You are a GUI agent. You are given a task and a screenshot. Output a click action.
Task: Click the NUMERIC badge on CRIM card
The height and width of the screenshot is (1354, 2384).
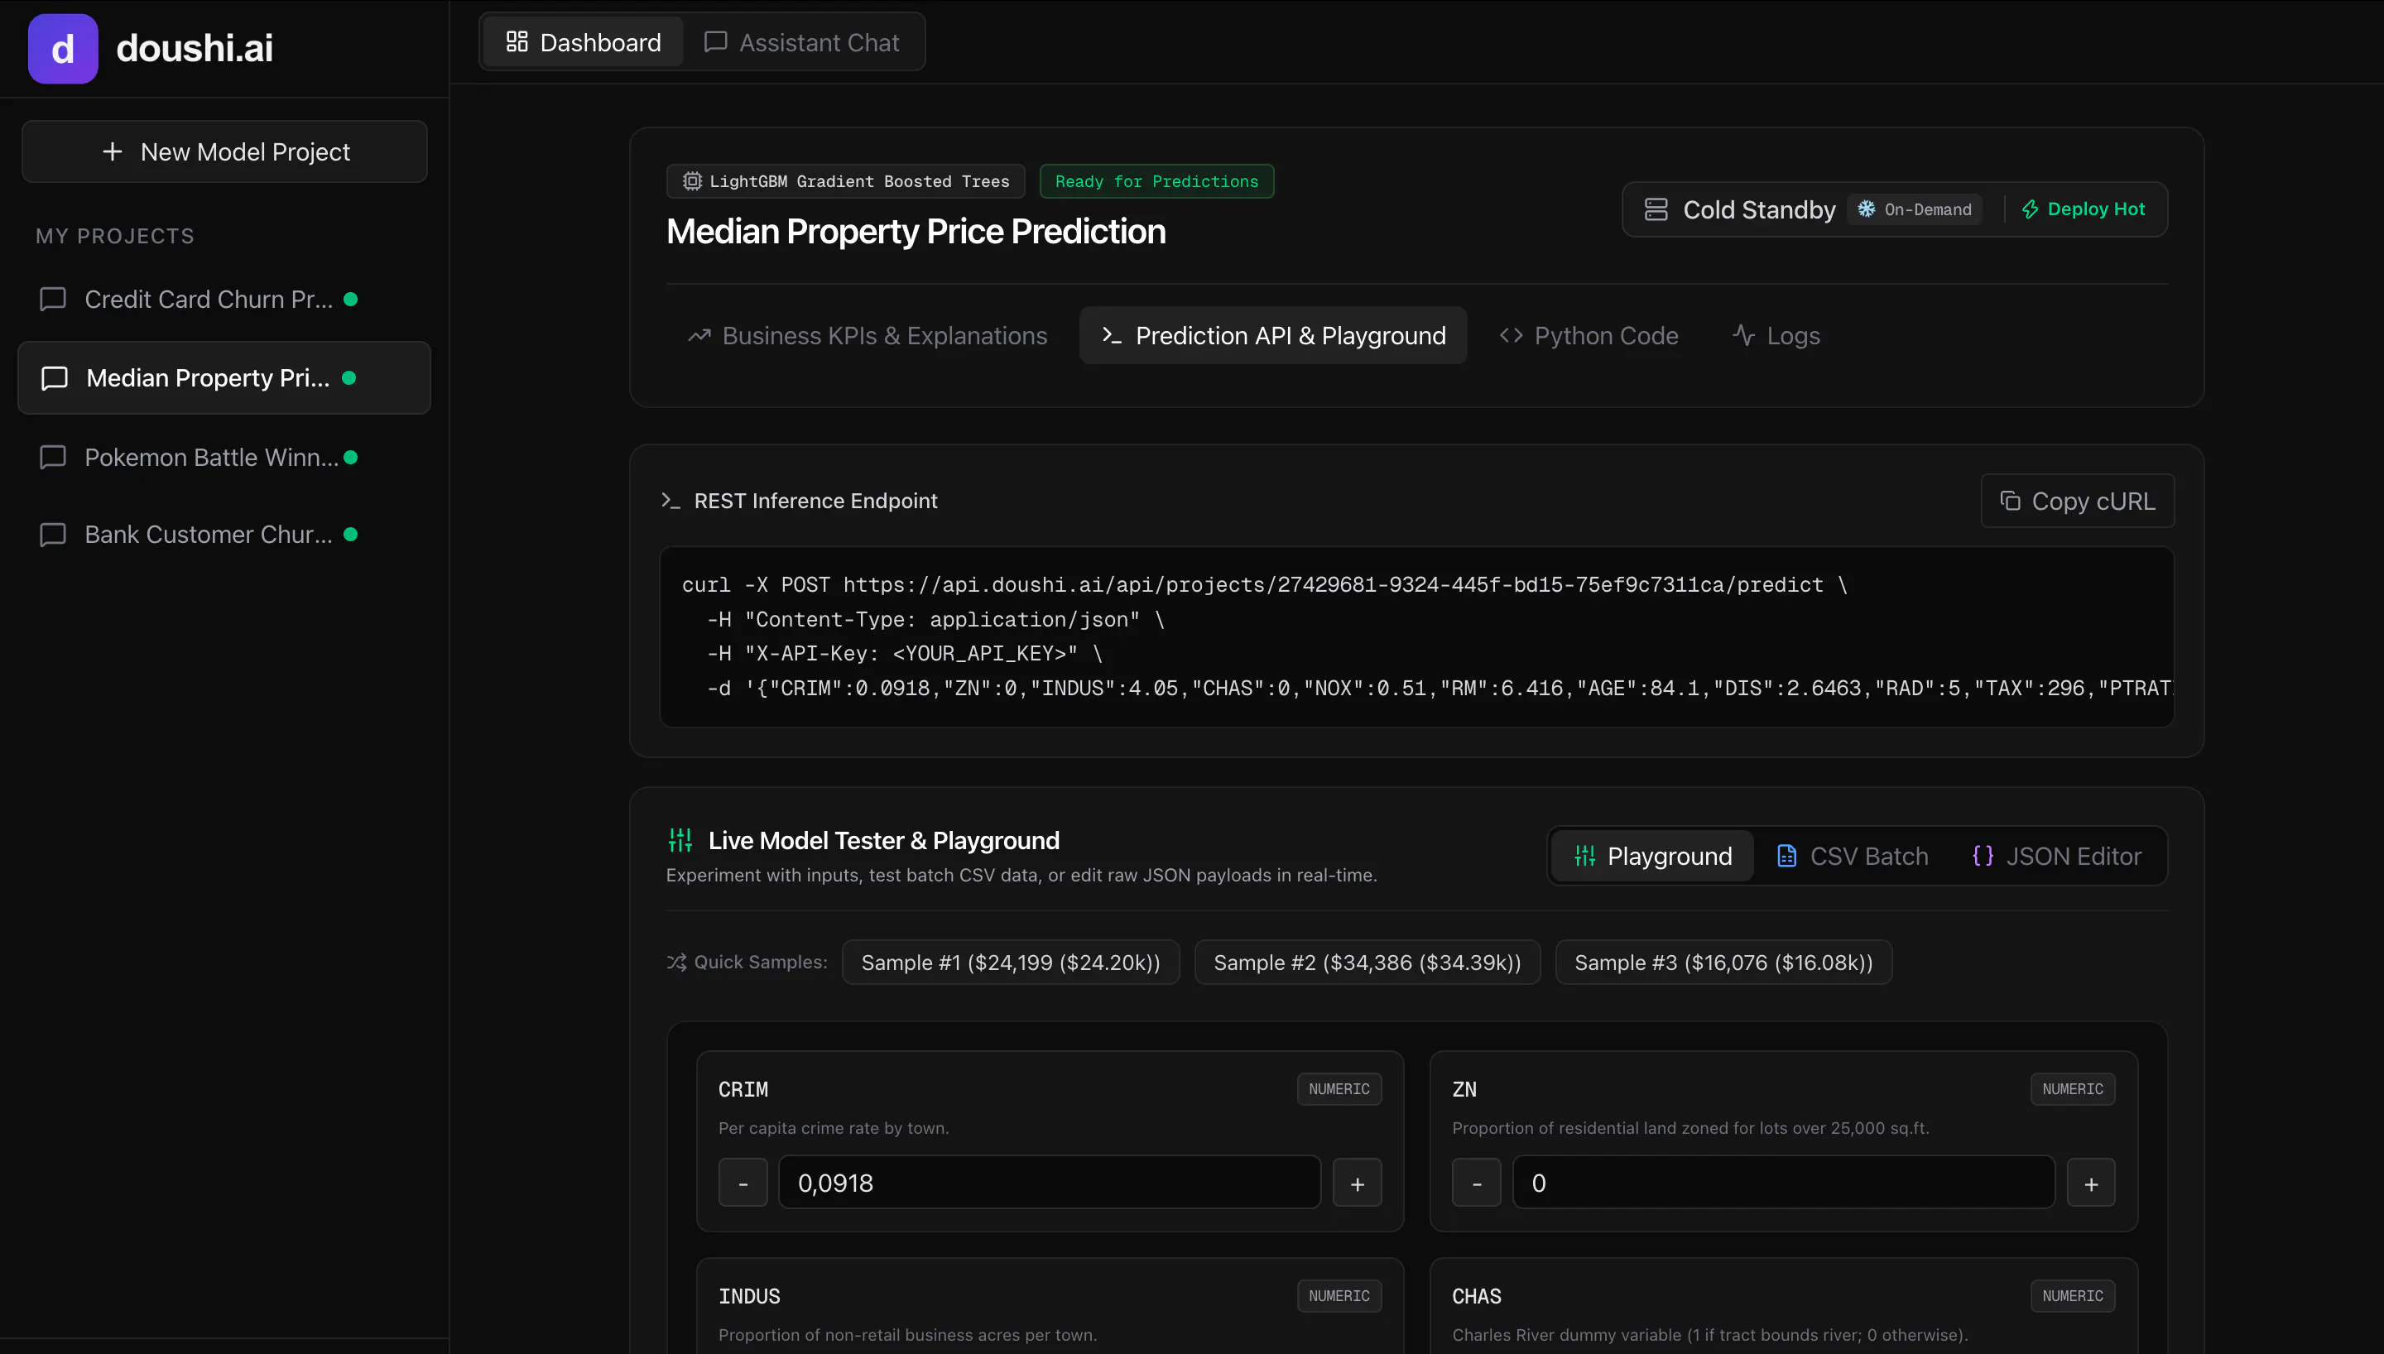[x=1339, y=1088]
